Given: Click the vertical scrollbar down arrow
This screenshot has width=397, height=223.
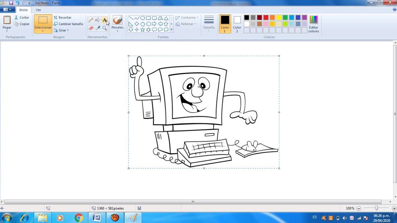Looking at the screenshot, I should point(395,197).
